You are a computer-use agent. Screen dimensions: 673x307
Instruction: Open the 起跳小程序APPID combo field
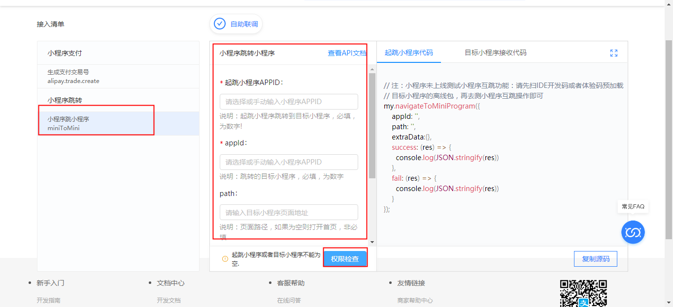pos(289,102)
